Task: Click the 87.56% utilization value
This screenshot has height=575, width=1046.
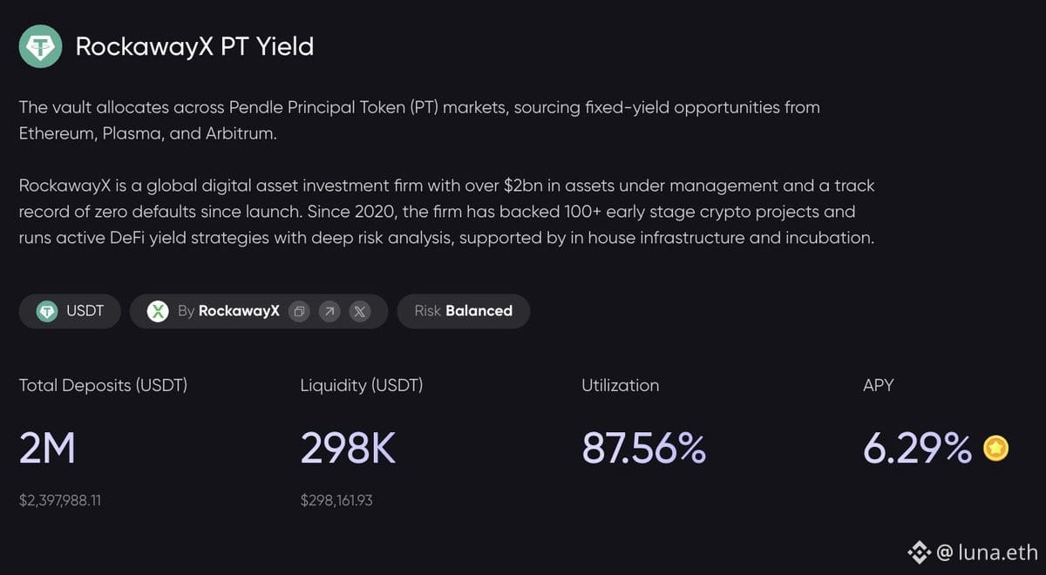Action: pos(643,449)
